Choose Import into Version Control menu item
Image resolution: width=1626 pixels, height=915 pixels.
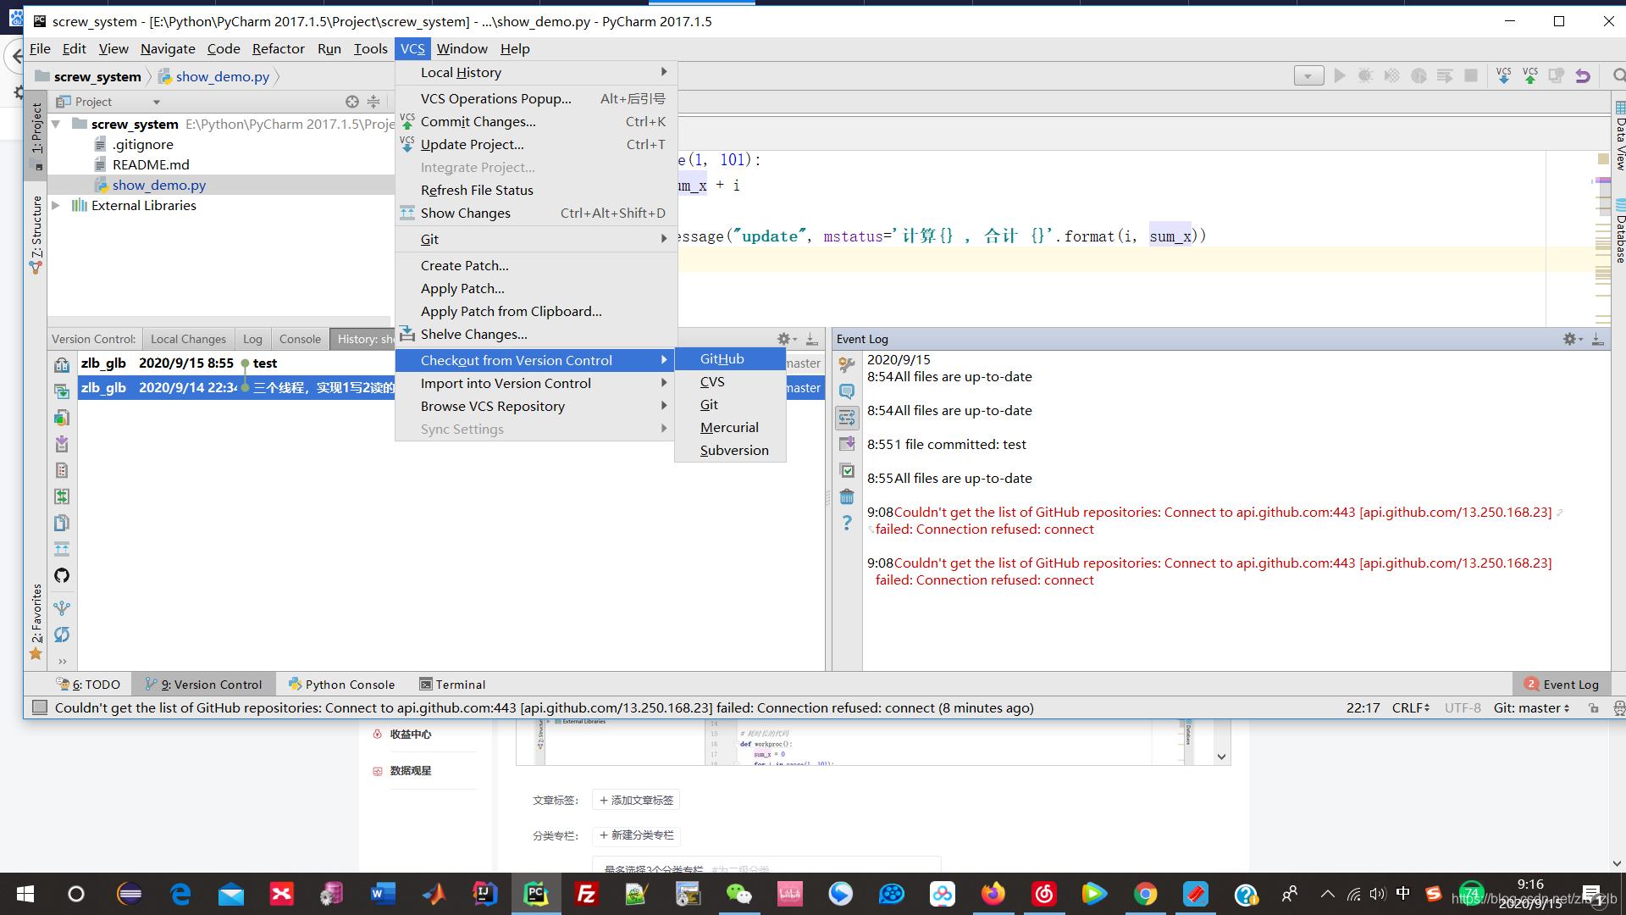pyautogui.click(x=506, y=383)
